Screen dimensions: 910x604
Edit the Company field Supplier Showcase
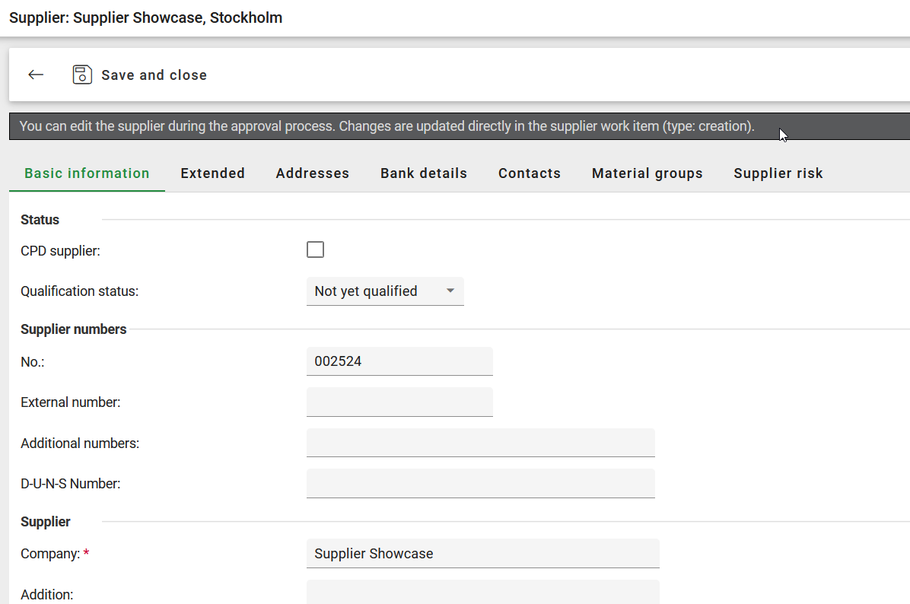[x=482, y=554]
